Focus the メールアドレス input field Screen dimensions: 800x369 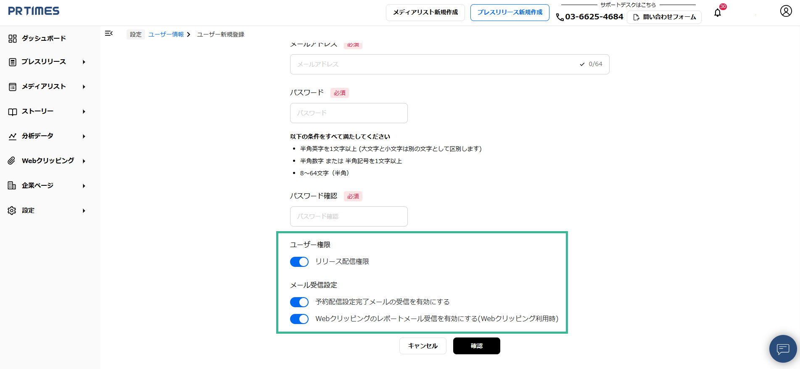(x=450, y=64)
